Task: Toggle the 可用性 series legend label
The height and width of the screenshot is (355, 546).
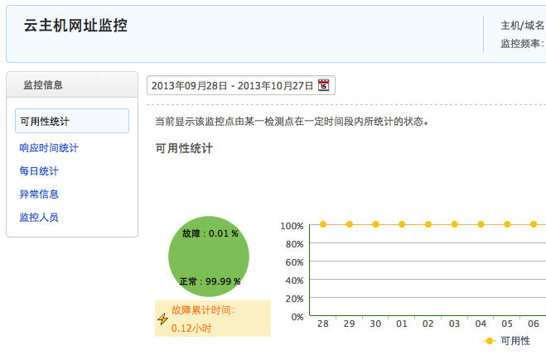Action: tap(515, 340)
